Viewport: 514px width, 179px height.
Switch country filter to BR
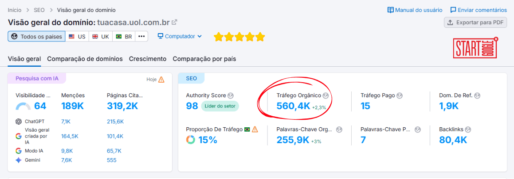[x=124, y=37]
